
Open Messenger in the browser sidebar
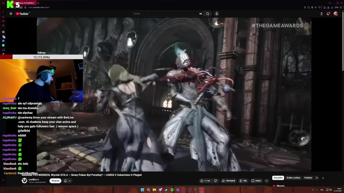click(x=3, y=41)
